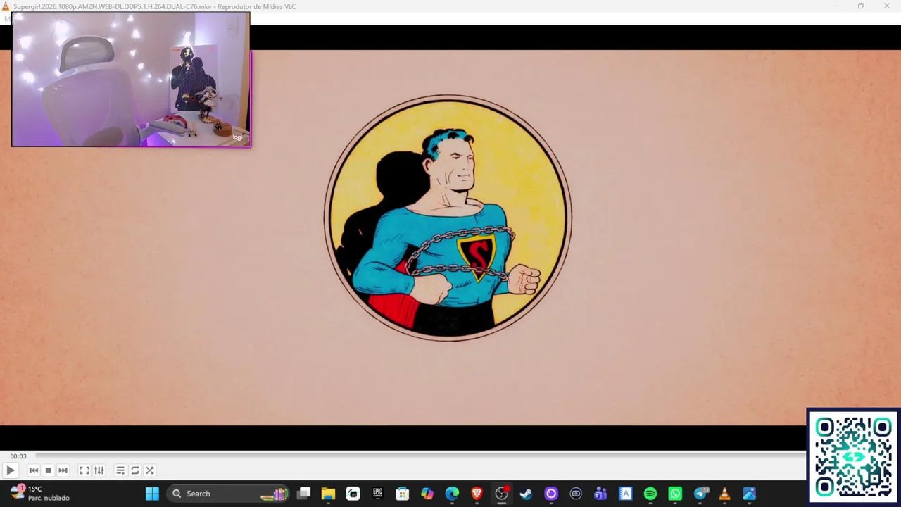Toggle VLC fullscreen mode
901x507 pixels.
[84, 470]
